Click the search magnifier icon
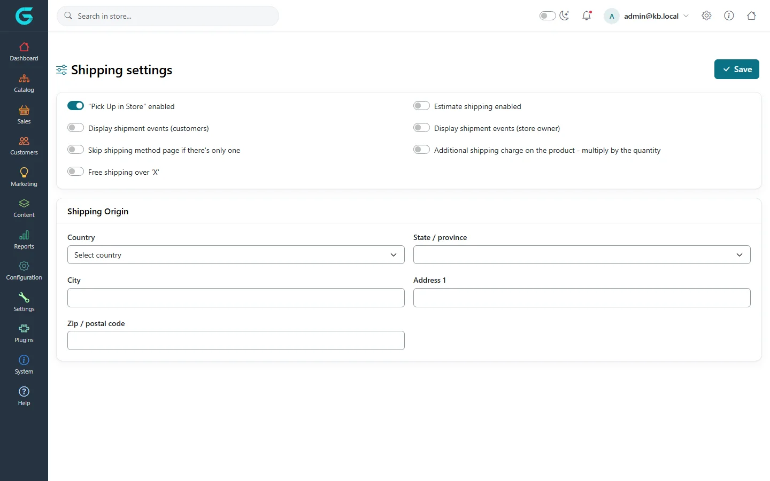The width and height of the screenshot is (770, 481). click(x=68, y=16)
